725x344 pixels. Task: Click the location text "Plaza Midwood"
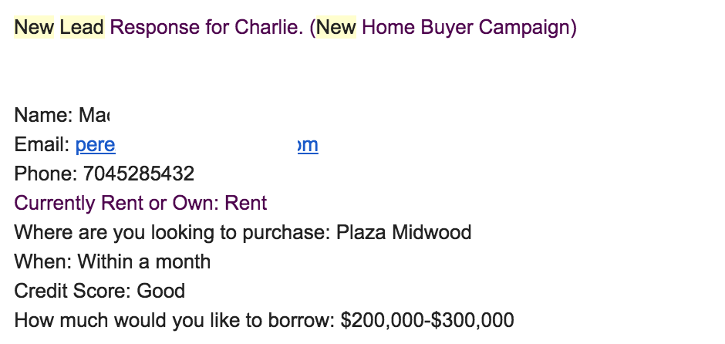click(x=403, y=233)
